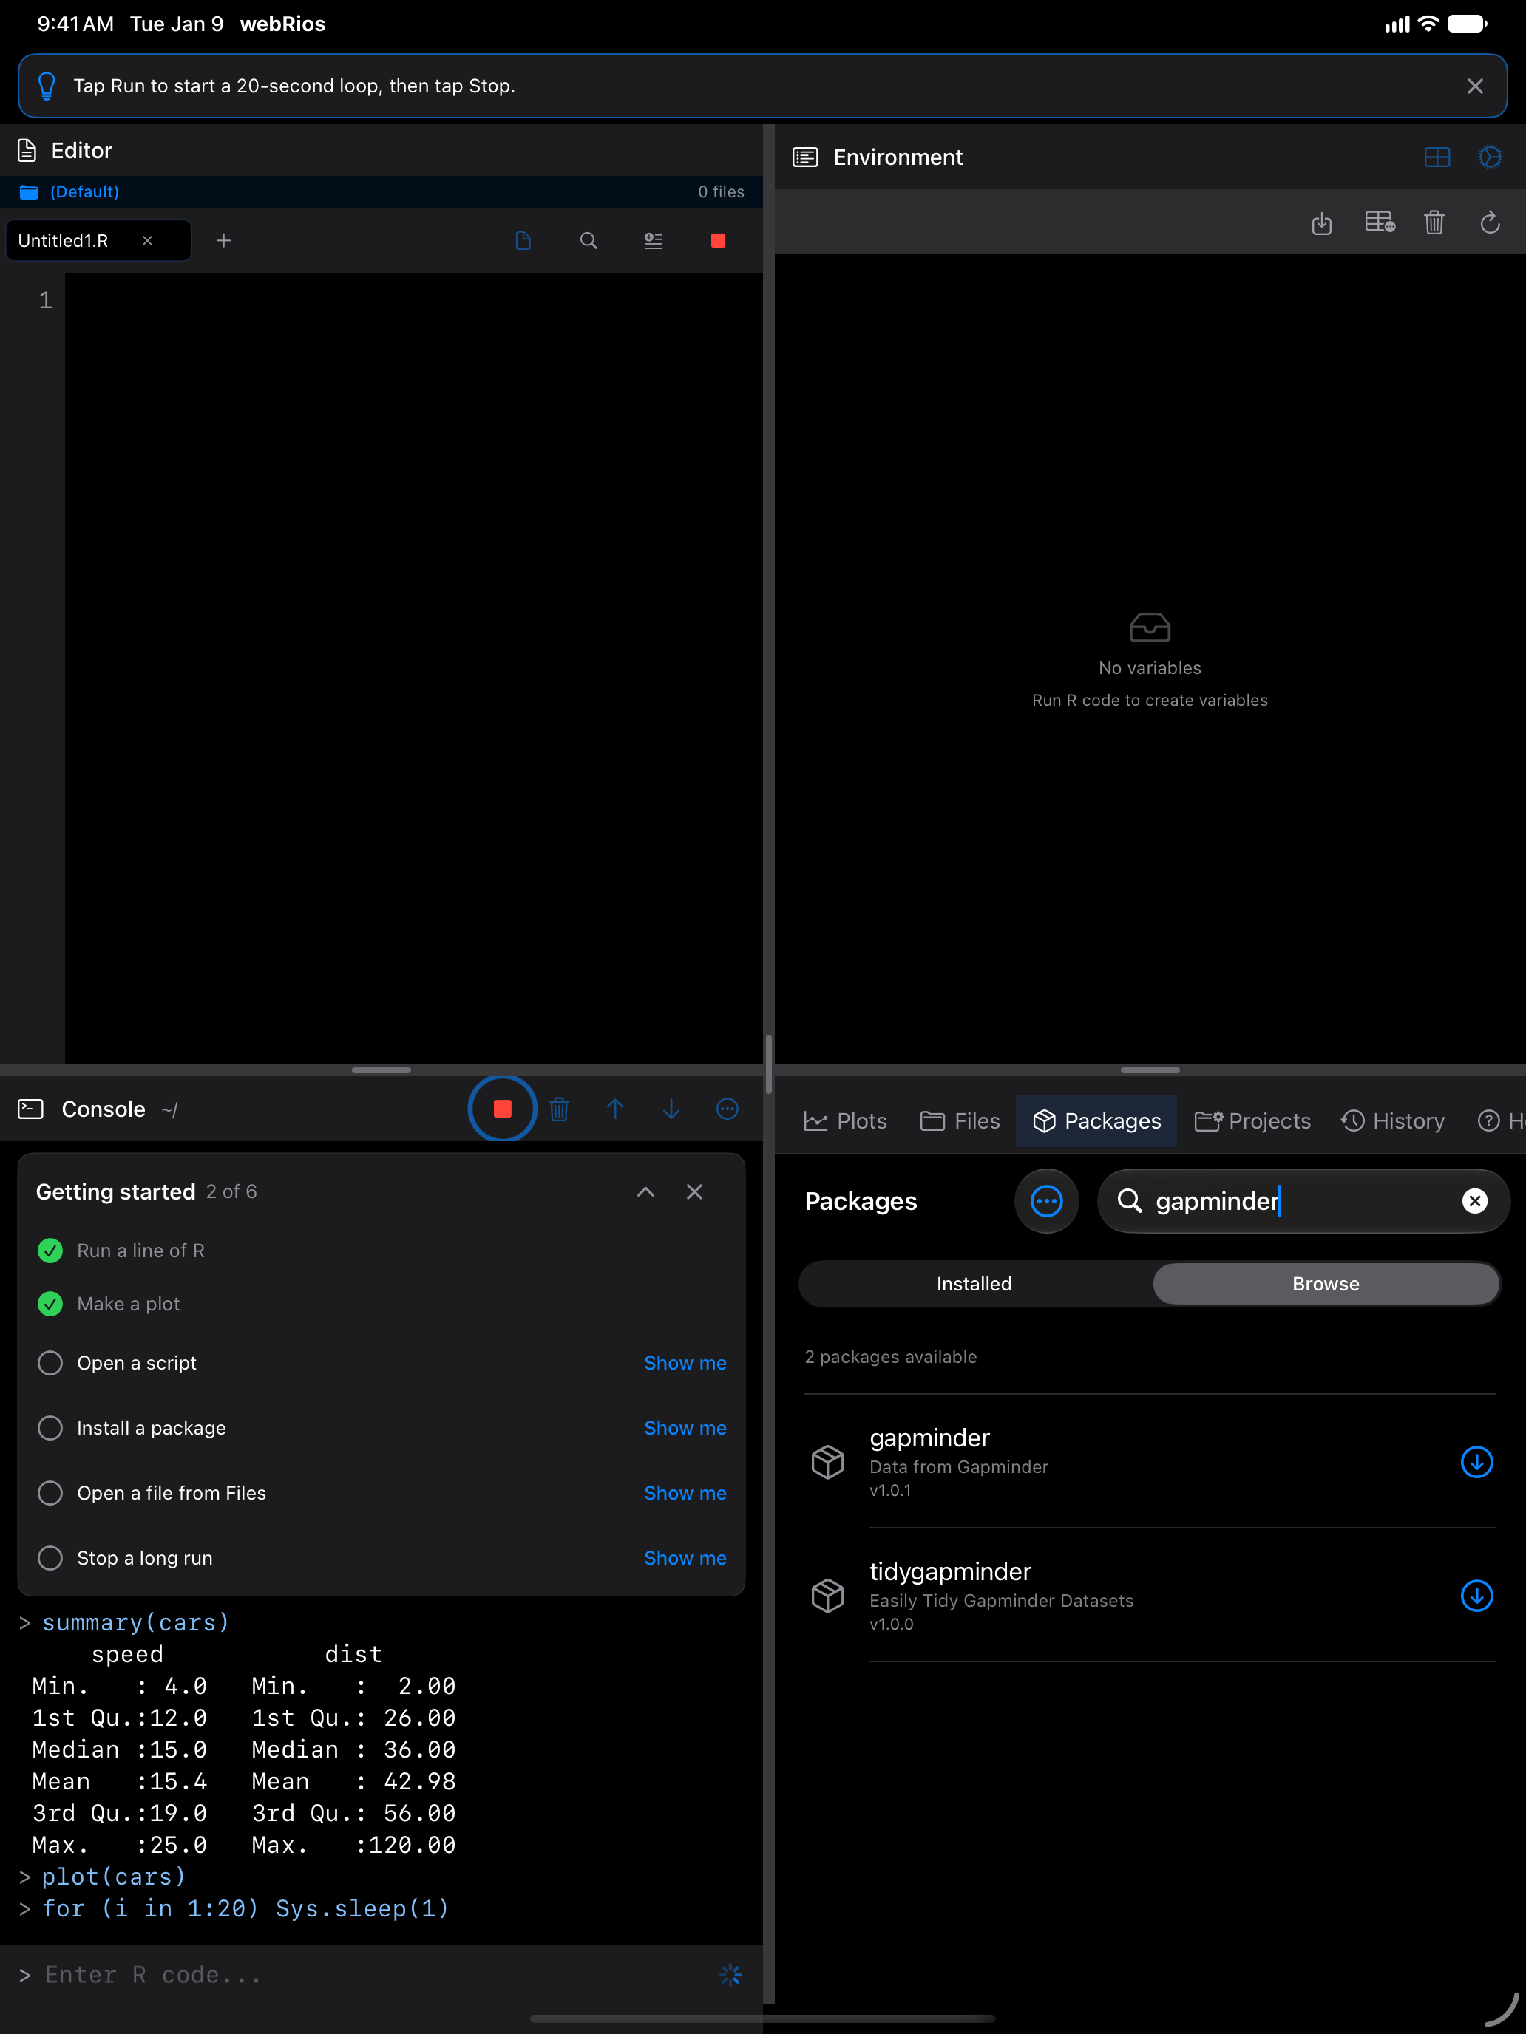Image resolution: width=1526 pixels, height=2034 pixels.
Task: Collapse the Getting started checklist
Action: coord(645,1191)
